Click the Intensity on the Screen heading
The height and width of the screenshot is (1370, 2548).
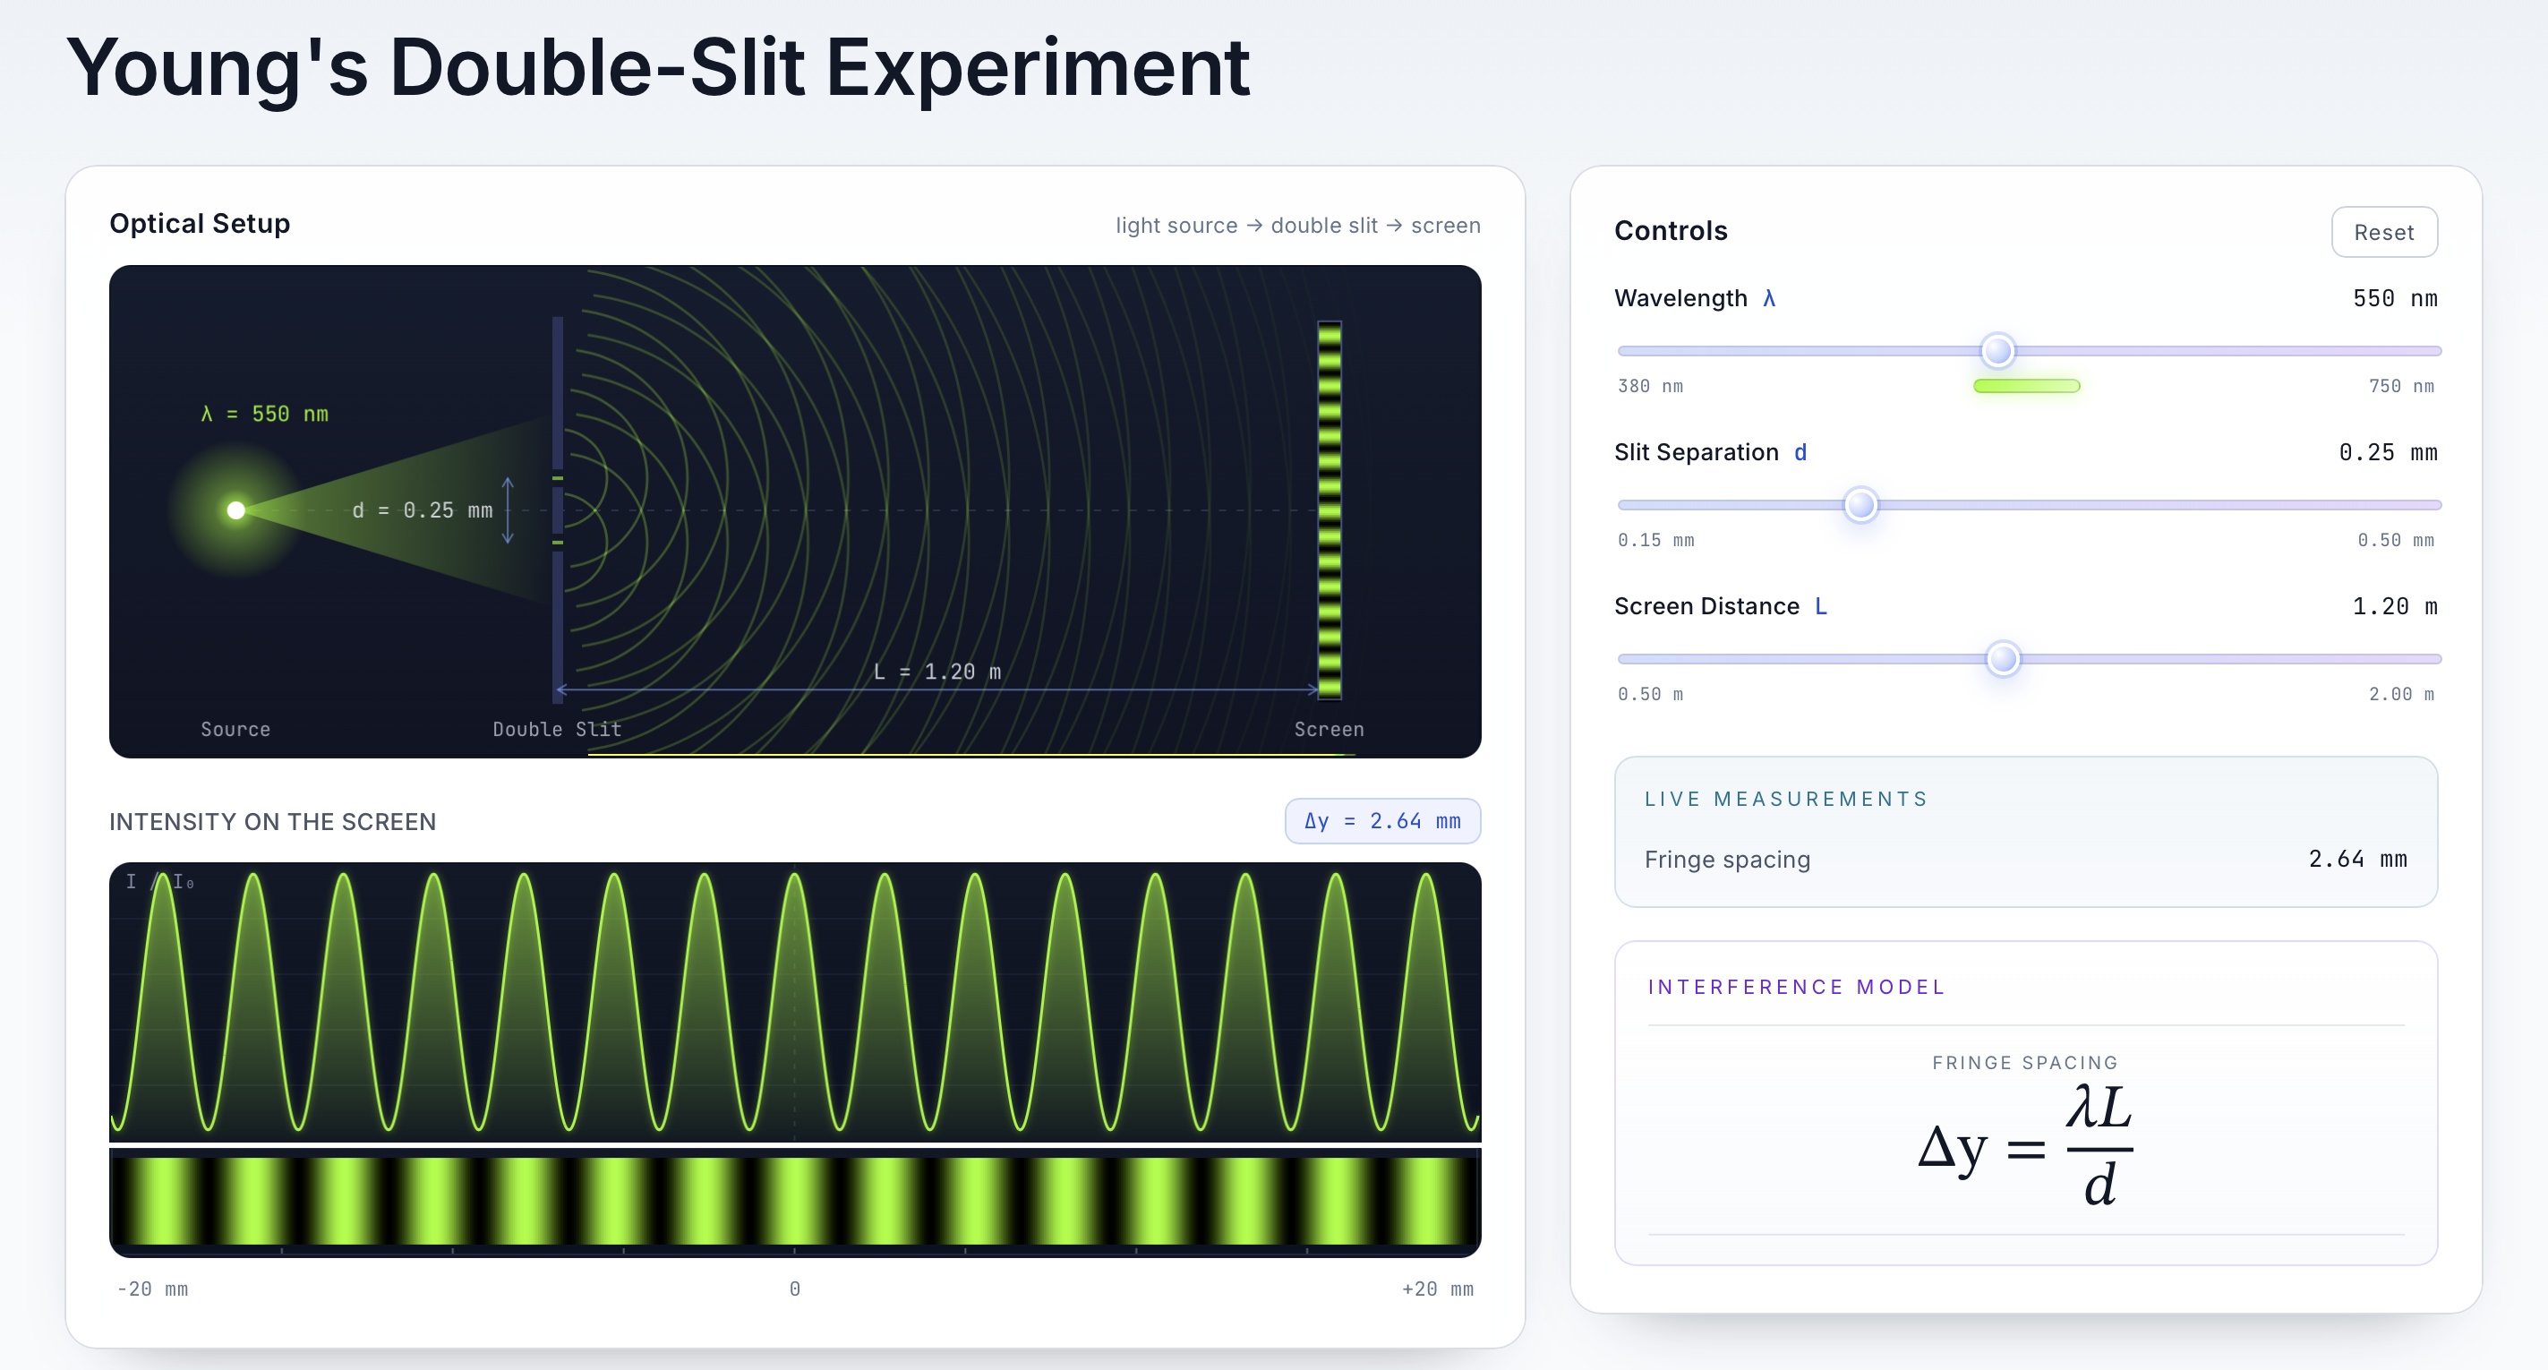click(x=272, y=822)
